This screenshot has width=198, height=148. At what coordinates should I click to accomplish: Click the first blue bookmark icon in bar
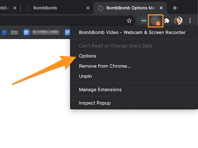[4, 32]
